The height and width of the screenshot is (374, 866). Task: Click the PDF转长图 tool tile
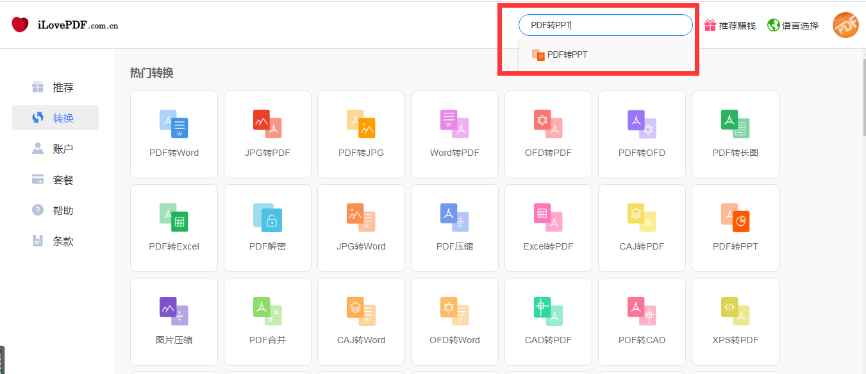735,134
